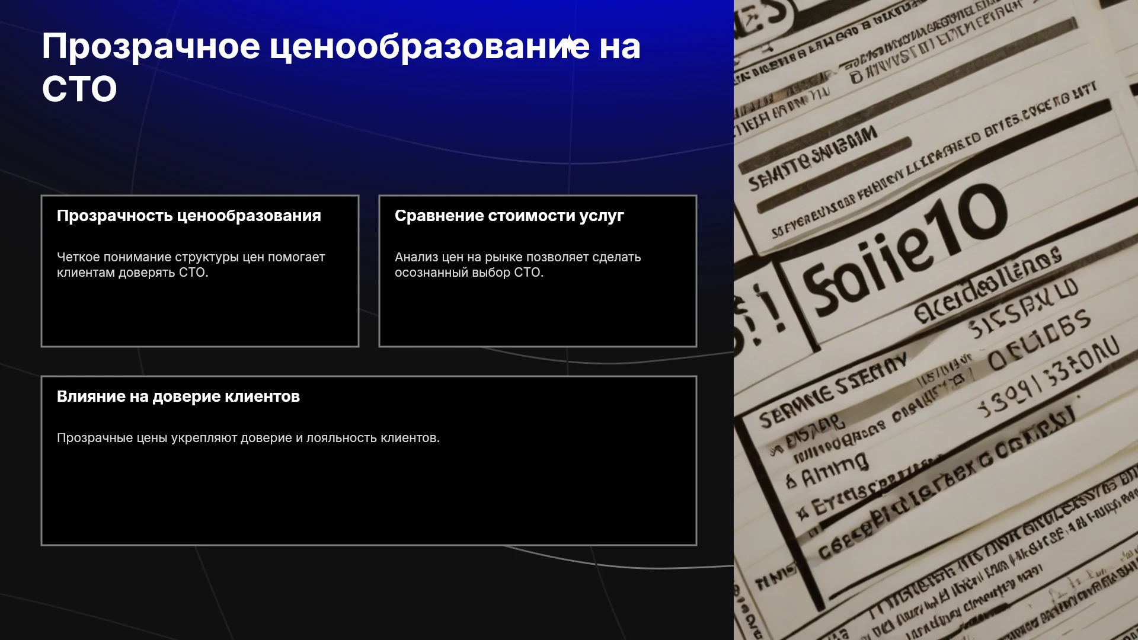The image size is (1138, 640).
Task: Click the 'Прозрачность ценообразования' card heading
Action: point(189,216)
